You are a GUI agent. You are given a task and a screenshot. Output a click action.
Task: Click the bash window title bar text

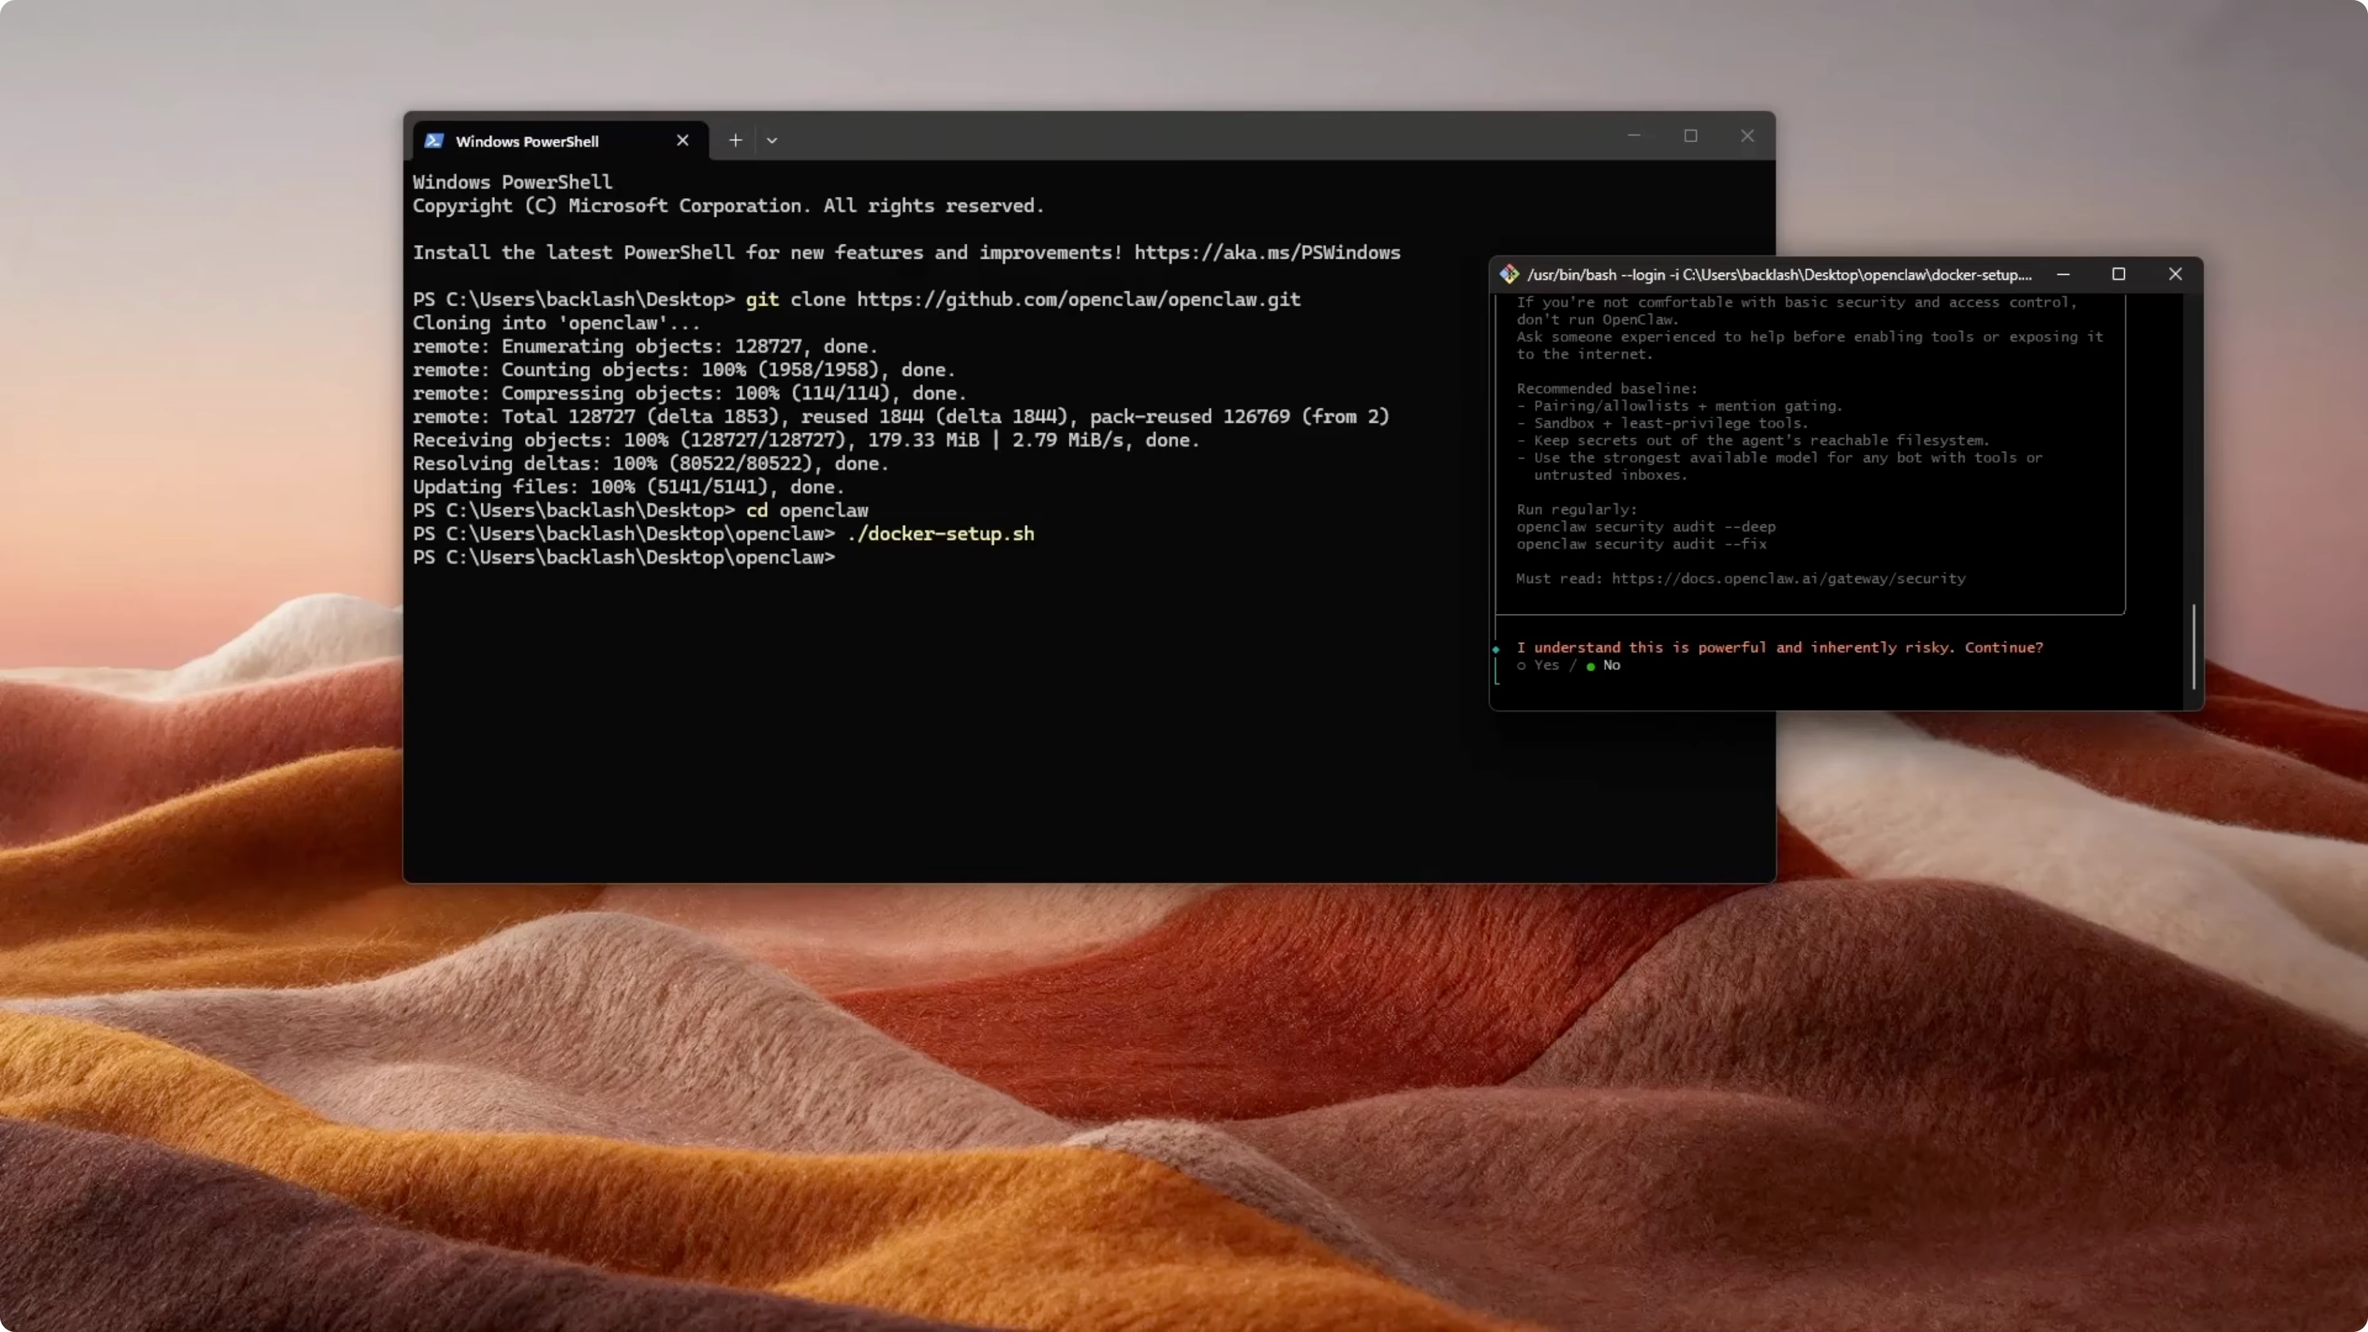(x=1779, y=275)
